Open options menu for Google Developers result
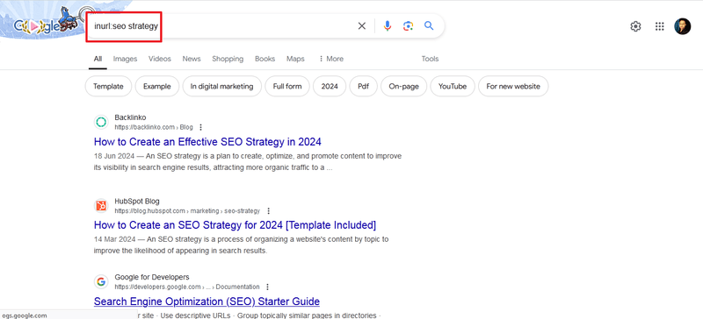Image resolution: width=703 pixels, height=319 pixels. coord(268,287)
